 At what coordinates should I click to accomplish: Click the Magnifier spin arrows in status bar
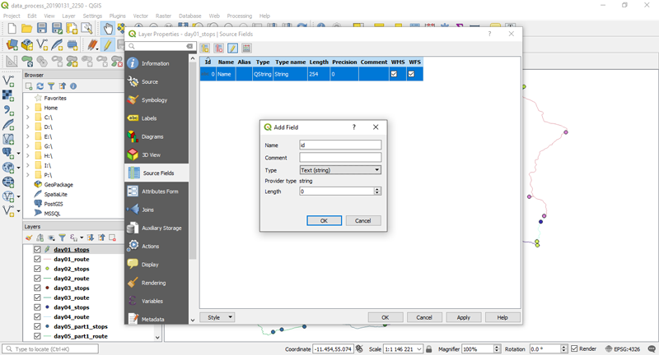point(497,348)
